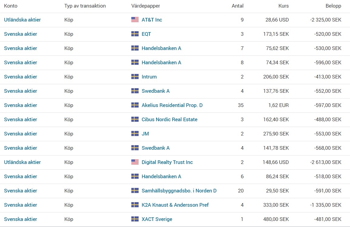Click the flag in the Handelsbanken A 74,34 SEK row
350x227 pixels.
(x=135, y=62)
